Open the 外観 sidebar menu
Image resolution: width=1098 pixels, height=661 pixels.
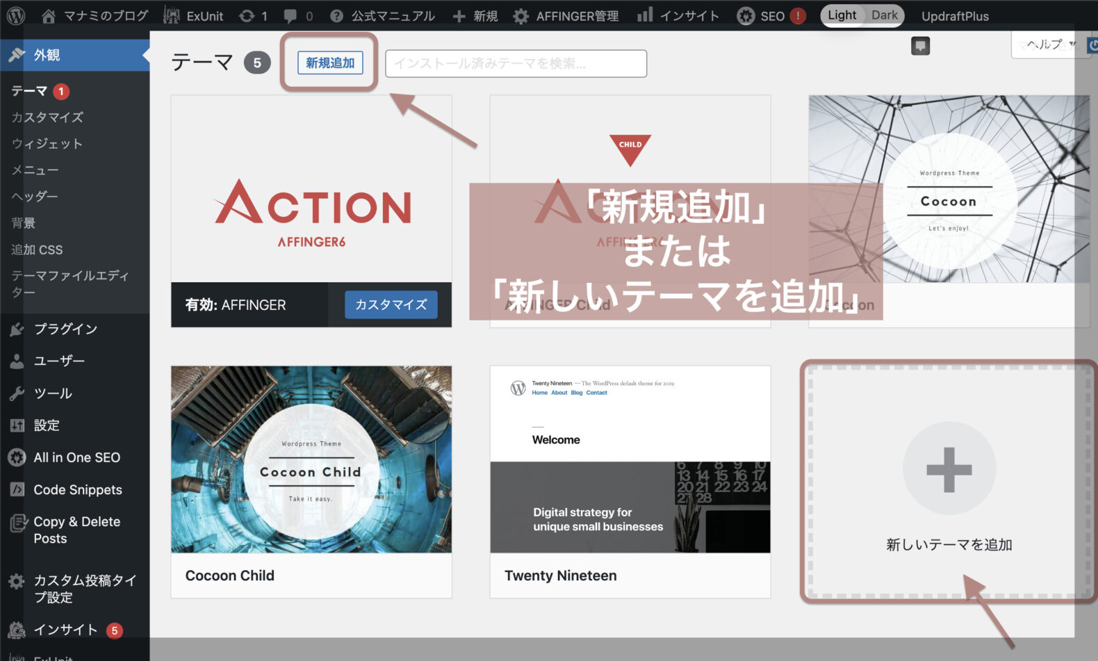point(74,55)
